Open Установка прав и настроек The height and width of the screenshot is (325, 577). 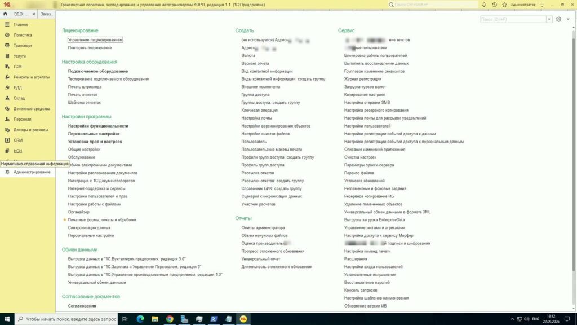95,142
